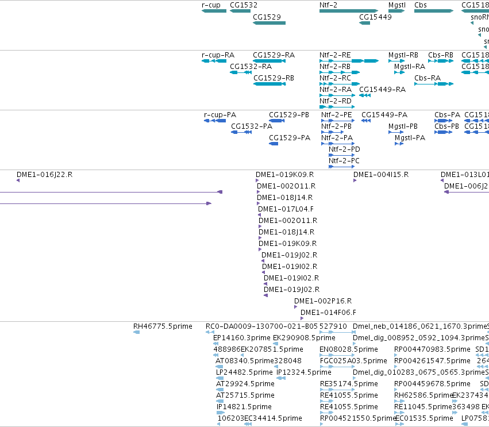Select EST RP004521550.5prime

click(322, 424)
